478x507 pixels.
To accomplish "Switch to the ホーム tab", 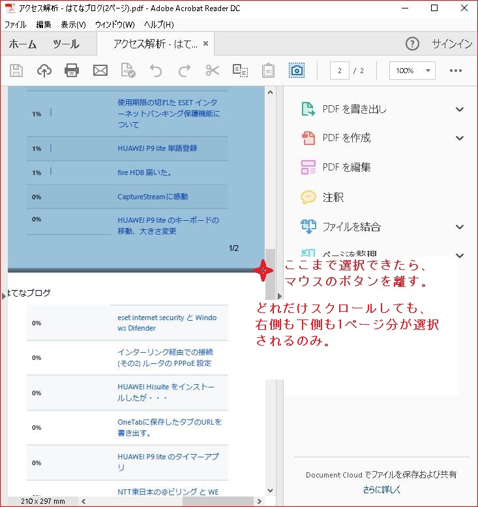I will tap(23, 44).
